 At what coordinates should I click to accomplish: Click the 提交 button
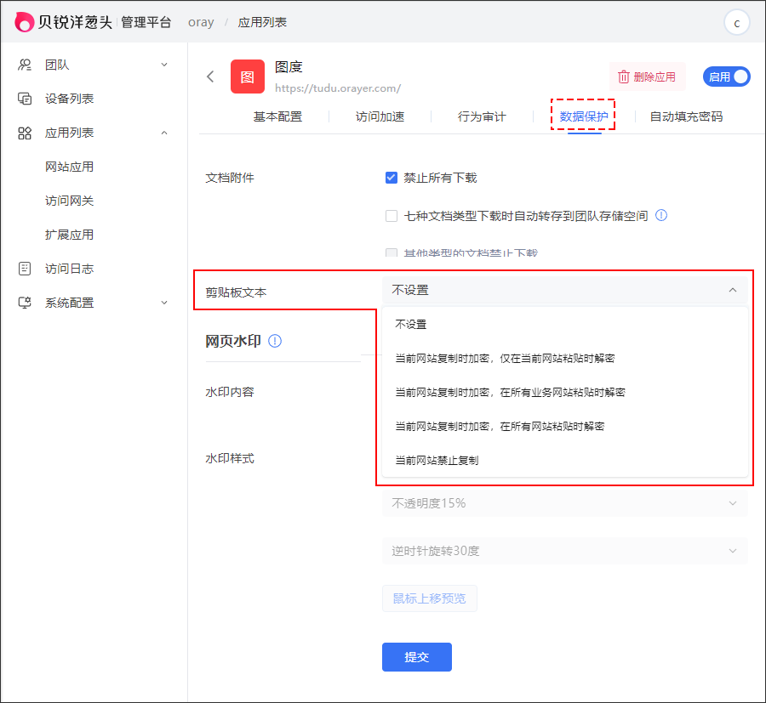[416, 657]
